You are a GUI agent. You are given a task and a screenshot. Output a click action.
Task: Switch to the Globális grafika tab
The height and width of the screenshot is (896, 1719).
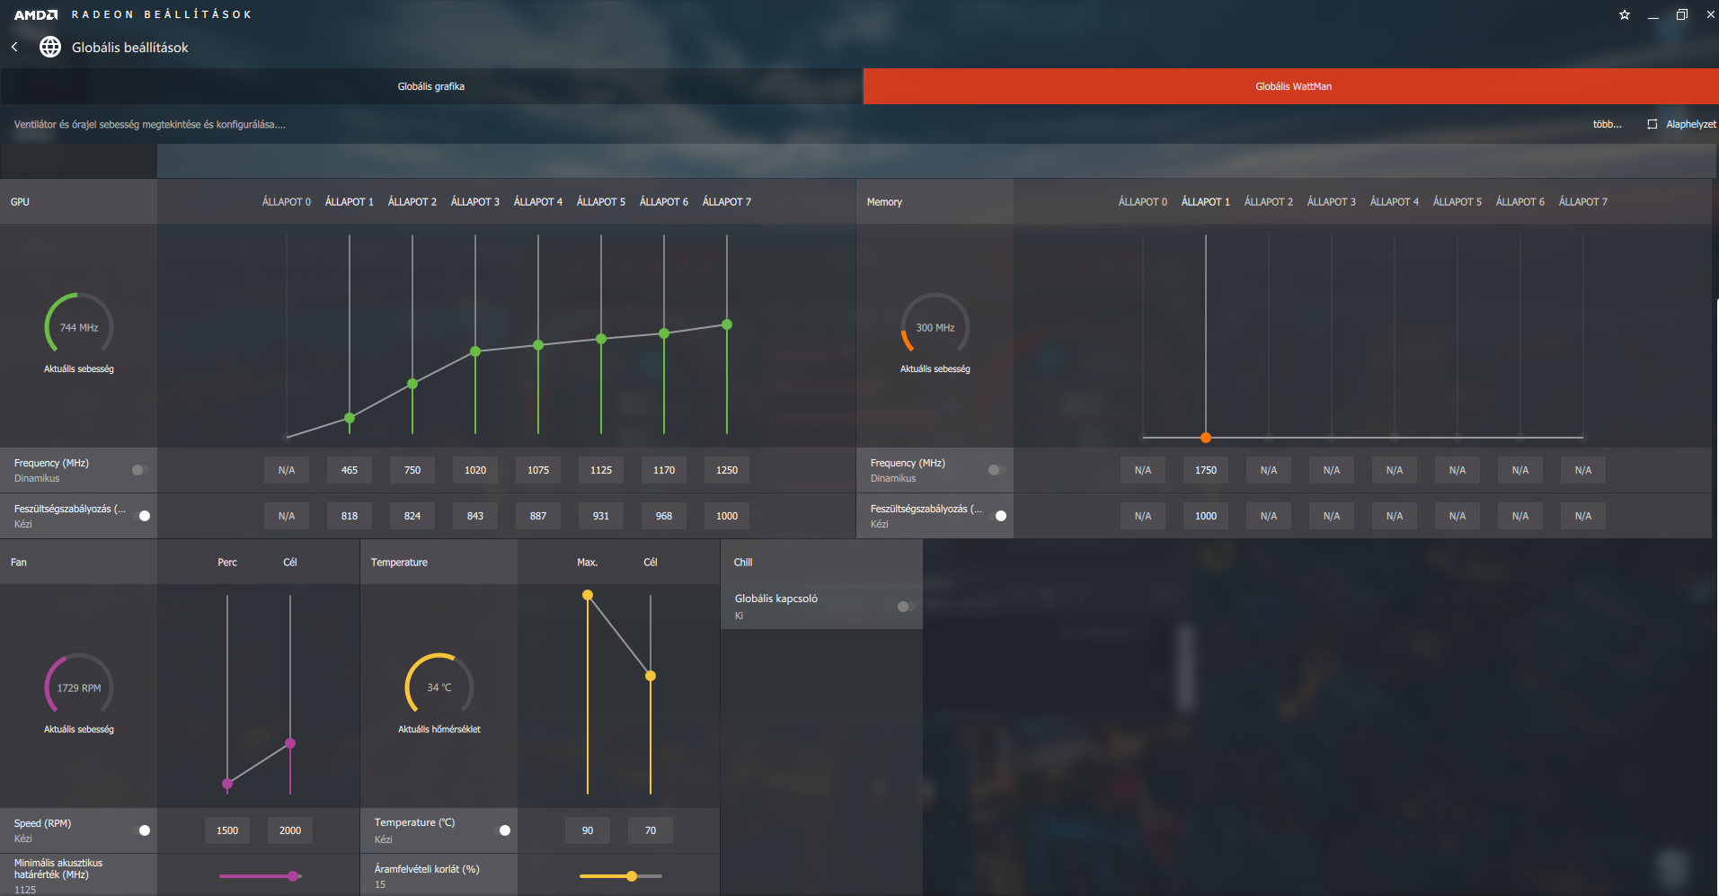(x=431, y=86)
